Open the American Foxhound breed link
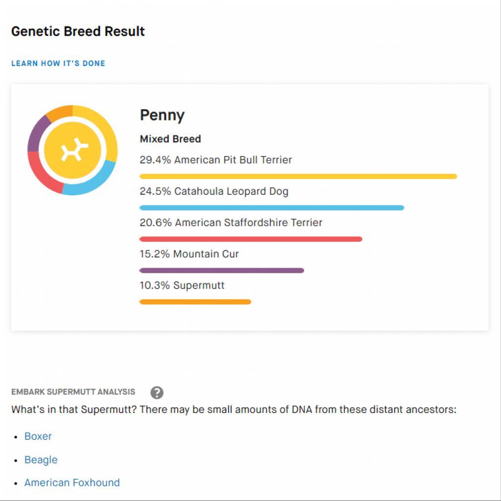Screen dimensions: 501x501 72,482
